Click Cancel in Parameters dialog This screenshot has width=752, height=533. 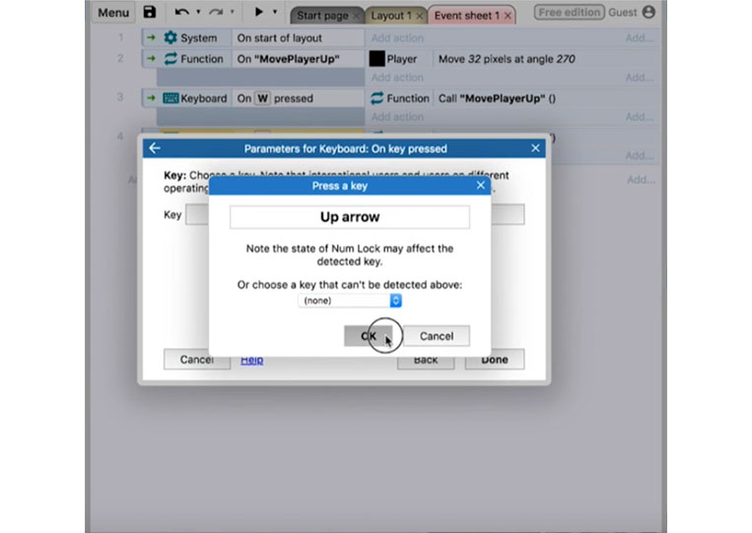[x=197, y=360]
